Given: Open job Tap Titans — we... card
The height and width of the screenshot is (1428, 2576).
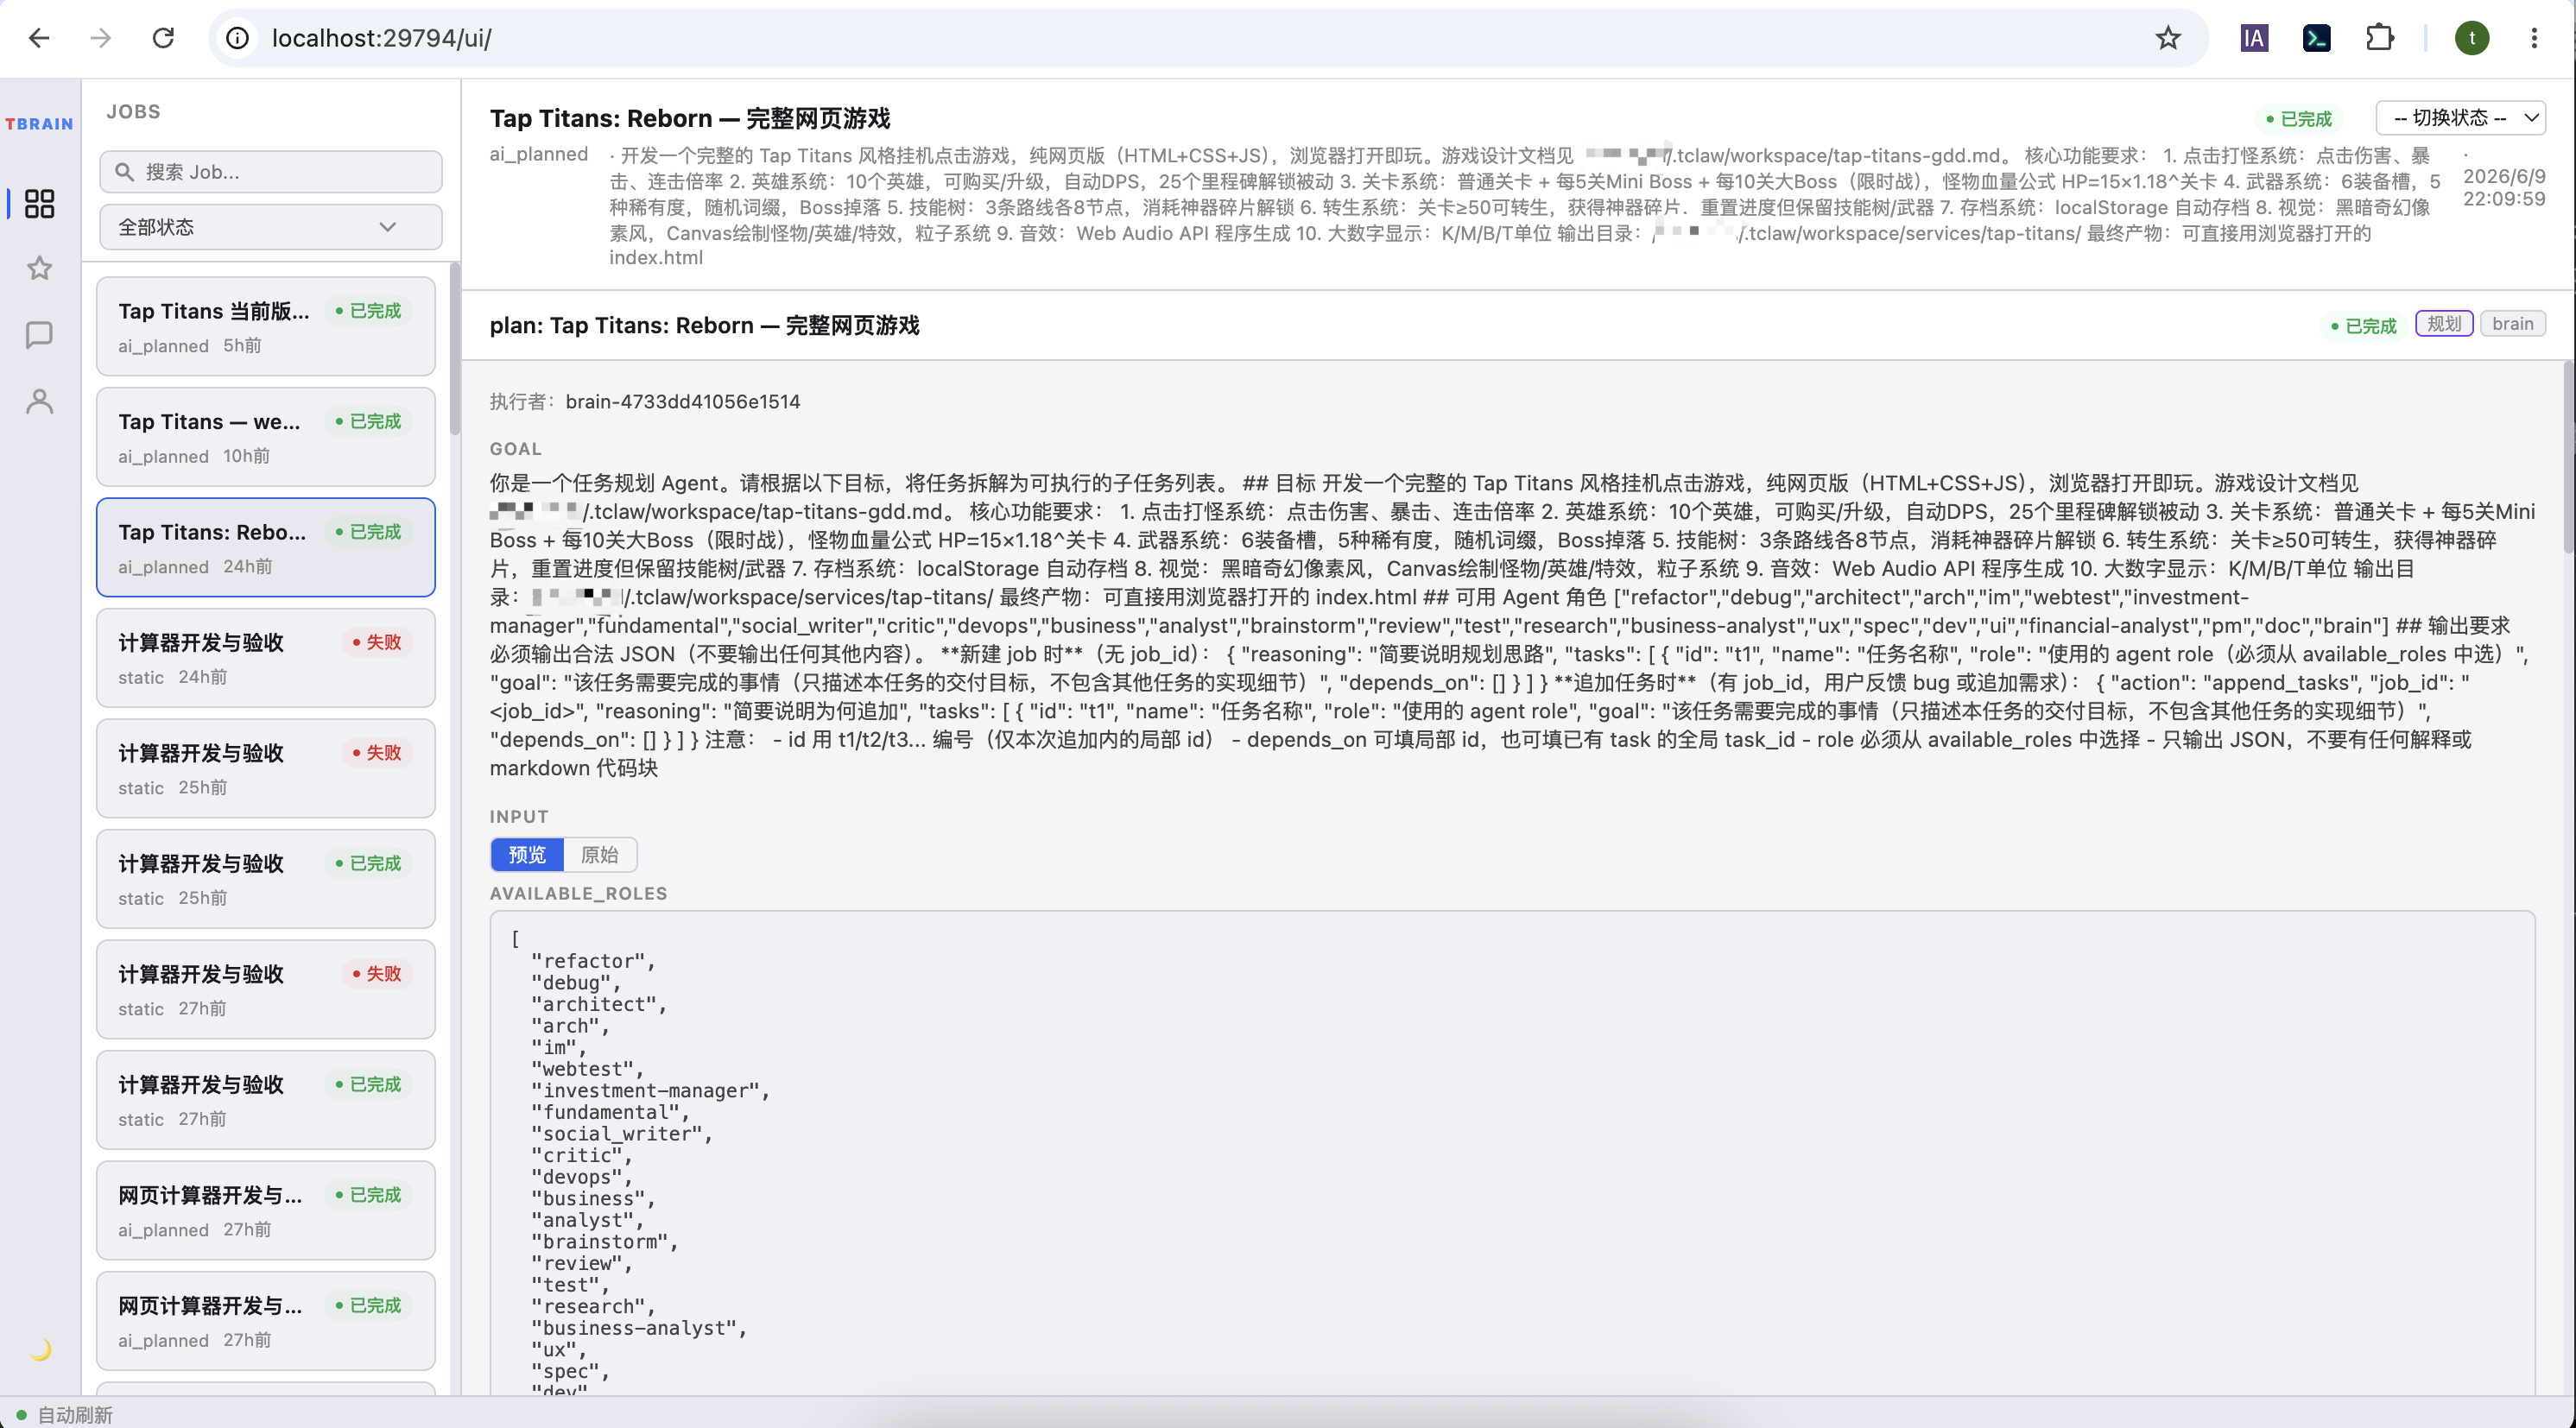Looking at the screenshot, I should 266,437.
